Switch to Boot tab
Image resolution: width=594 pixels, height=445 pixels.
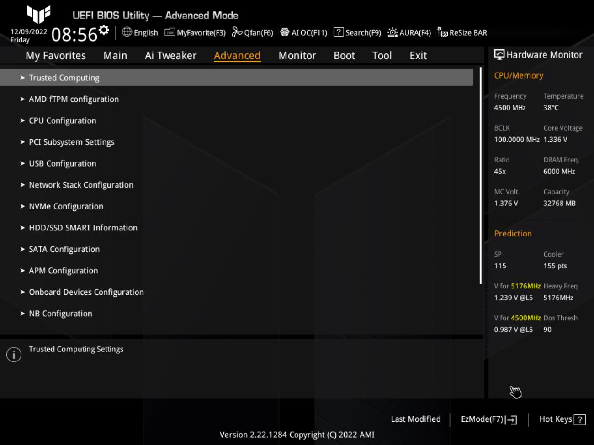pyautogui.click(x=344, y=56)
